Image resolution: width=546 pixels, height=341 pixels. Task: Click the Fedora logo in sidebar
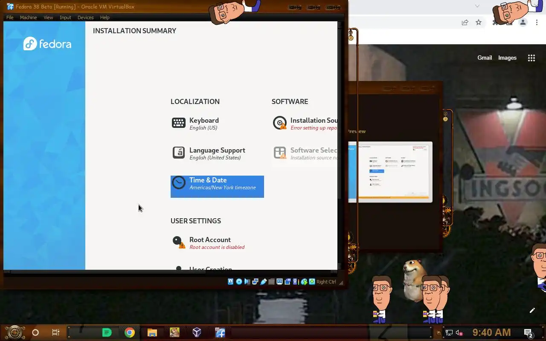[47, 44]
